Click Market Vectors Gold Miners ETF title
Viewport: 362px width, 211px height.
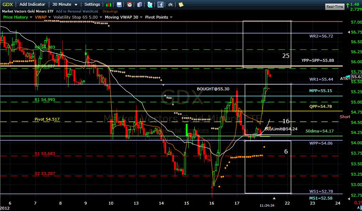pos(28,11)
